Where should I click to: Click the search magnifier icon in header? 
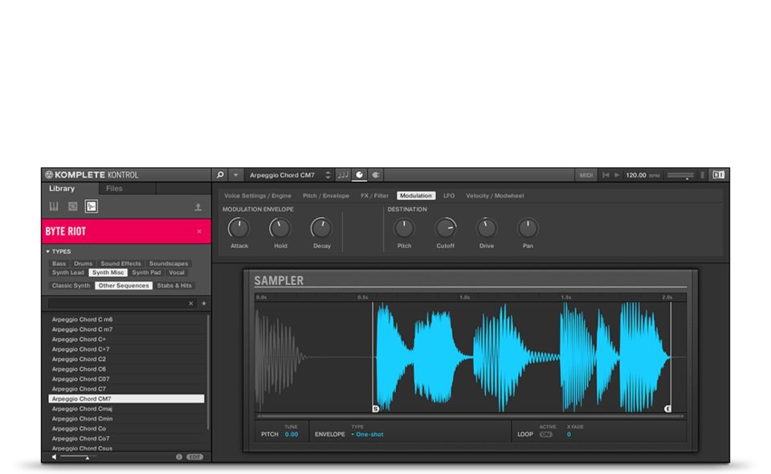click(221, 175)
